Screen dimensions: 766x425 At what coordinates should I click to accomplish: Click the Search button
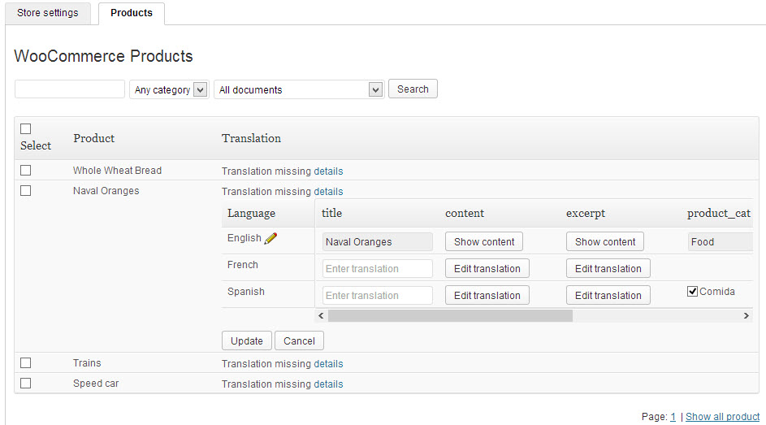tap(413, 89)
